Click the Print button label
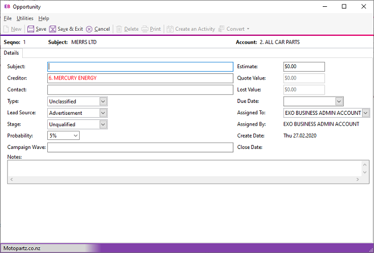374x253 pixels. point(155,29)
